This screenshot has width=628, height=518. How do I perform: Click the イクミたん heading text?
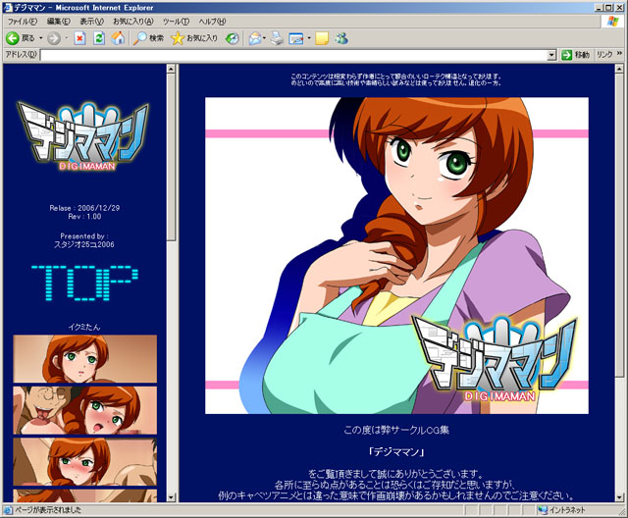(x=84, y=327)
